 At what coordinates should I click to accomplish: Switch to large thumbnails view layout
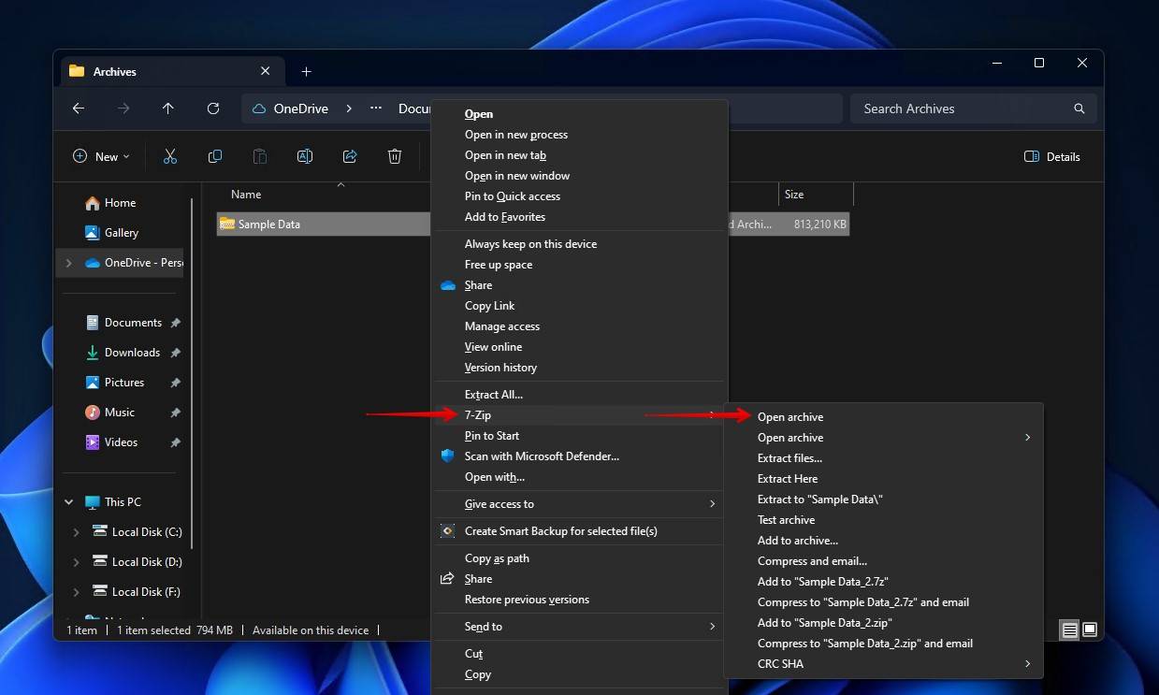[x=1090, y=630]
